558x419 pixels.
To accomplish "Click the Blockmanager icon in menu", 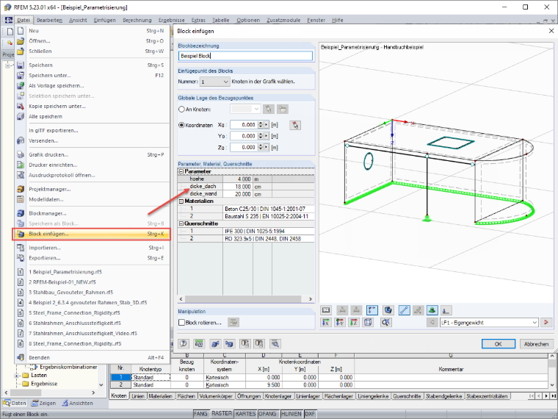I will pyautogui.click(x=21, y=213).
